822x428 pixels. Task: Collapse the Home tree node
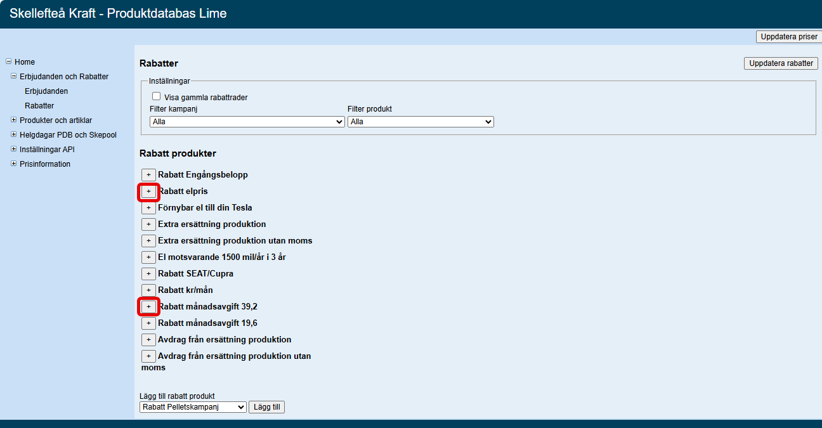9,62
